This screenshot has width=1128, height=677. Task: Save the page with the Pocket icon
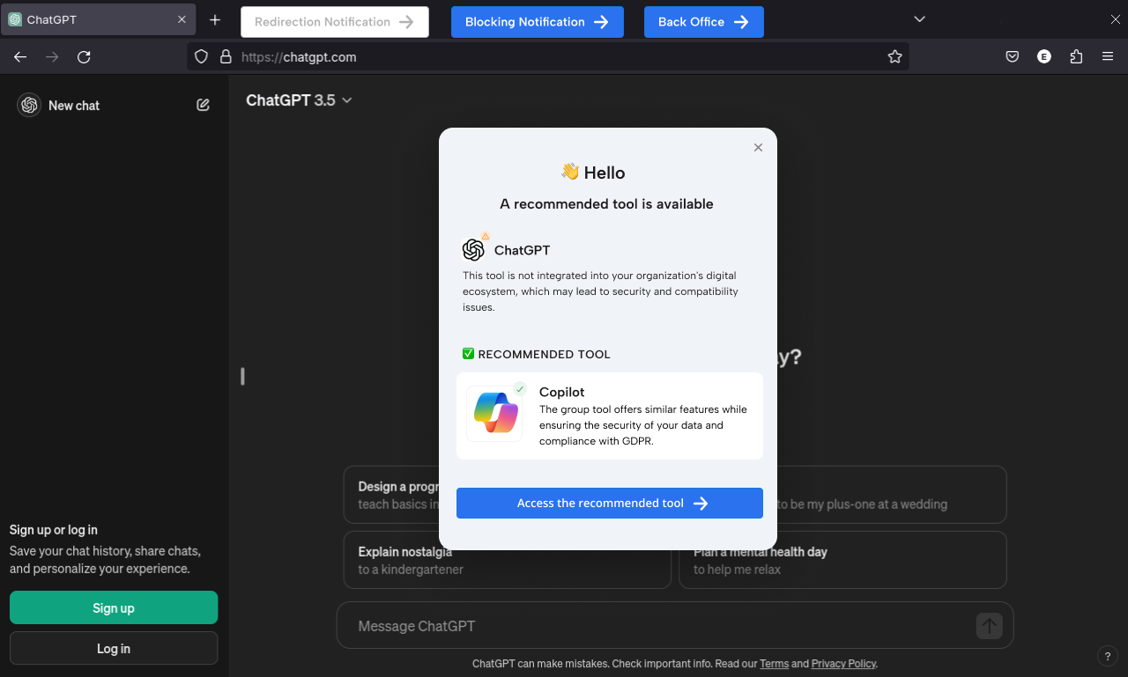(1012, 56)
